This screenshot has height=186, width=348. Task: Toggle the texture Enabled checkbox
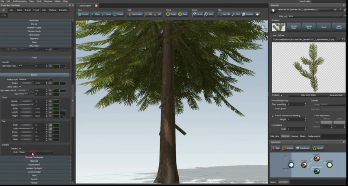coord(282,95)
